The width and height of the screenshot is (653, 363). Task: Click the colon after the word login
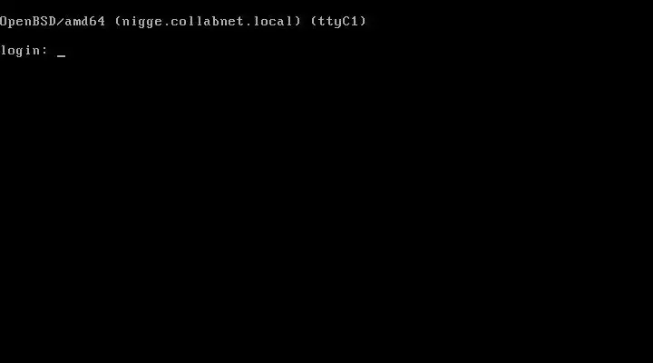(45, 51)
